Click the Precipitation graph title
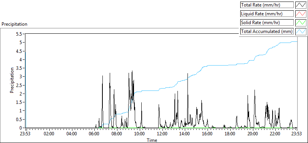 coord(14,24)
